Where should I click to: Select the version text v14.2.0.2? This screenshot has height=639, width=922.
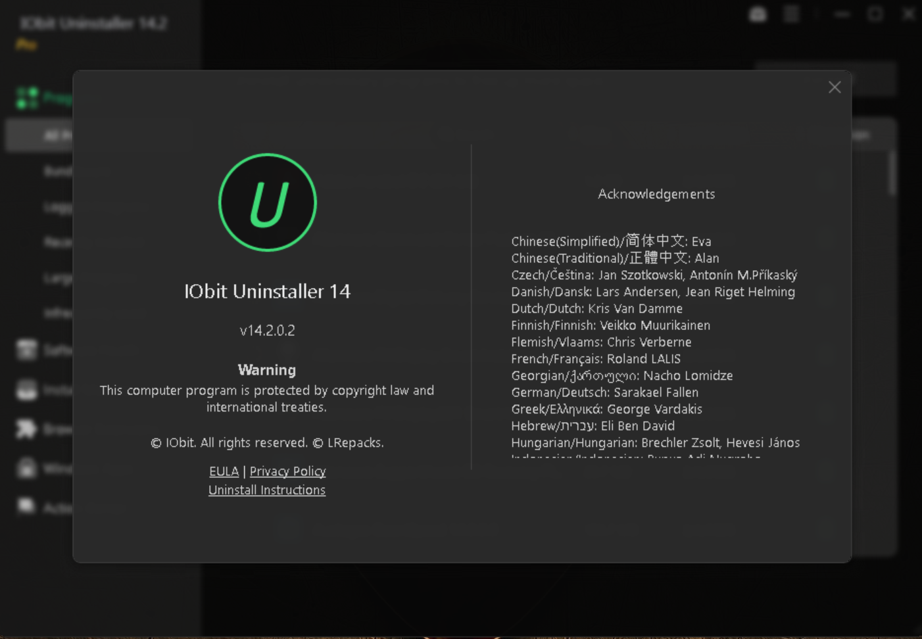pos(267,330)
